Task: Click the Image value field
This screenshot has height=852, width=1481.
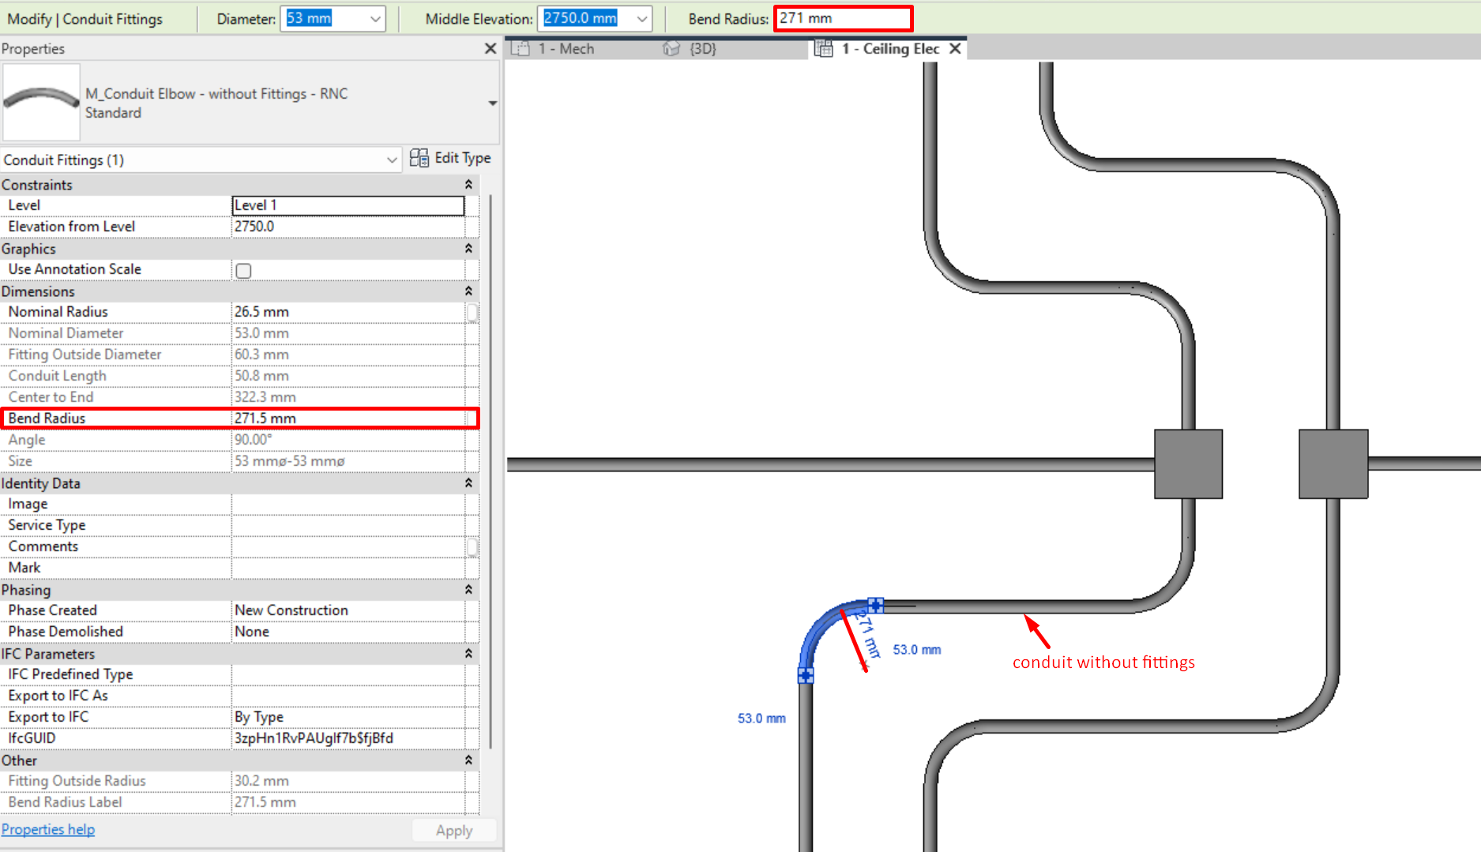Action: tap(348, 504)
